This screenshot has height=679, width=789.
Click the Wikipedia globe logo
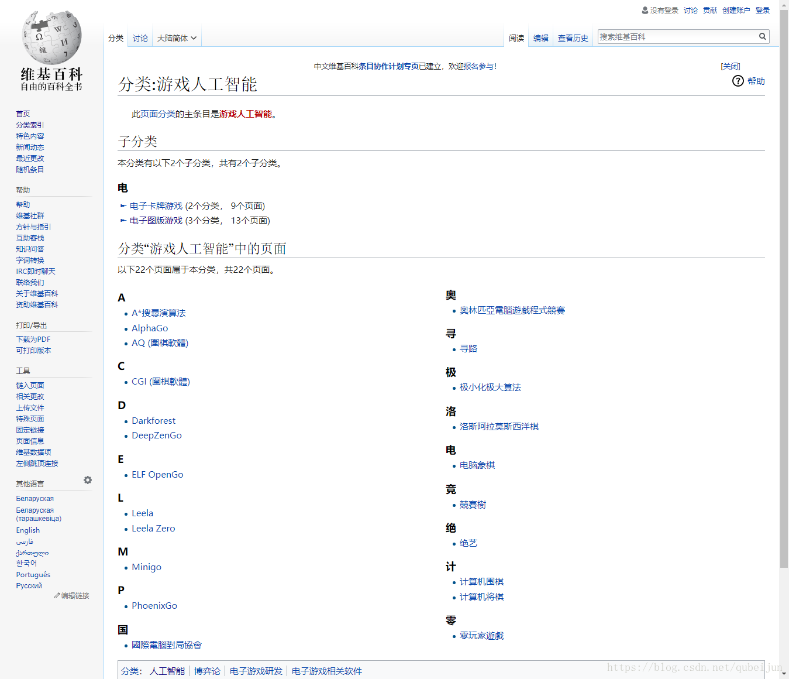click(51, 37)
